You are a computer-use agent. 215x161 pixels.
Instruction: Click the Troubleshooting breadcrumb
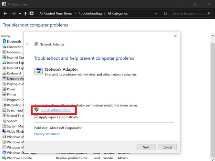point(90,13)
